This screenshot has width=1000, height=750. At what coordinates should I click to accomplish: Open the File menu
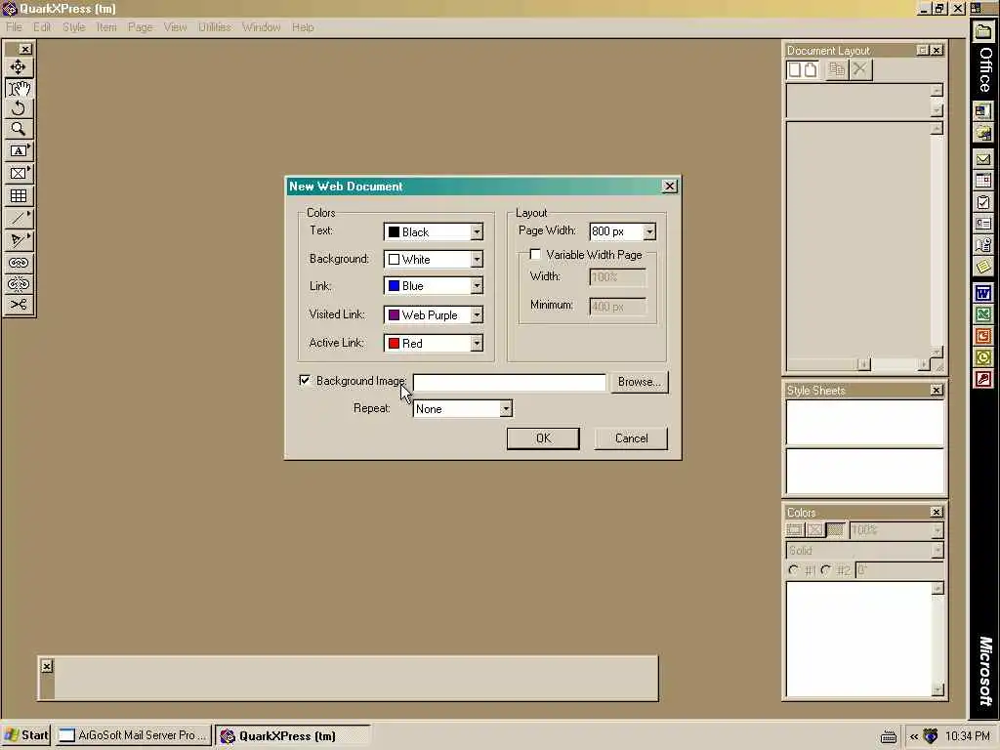pos(14,26)
